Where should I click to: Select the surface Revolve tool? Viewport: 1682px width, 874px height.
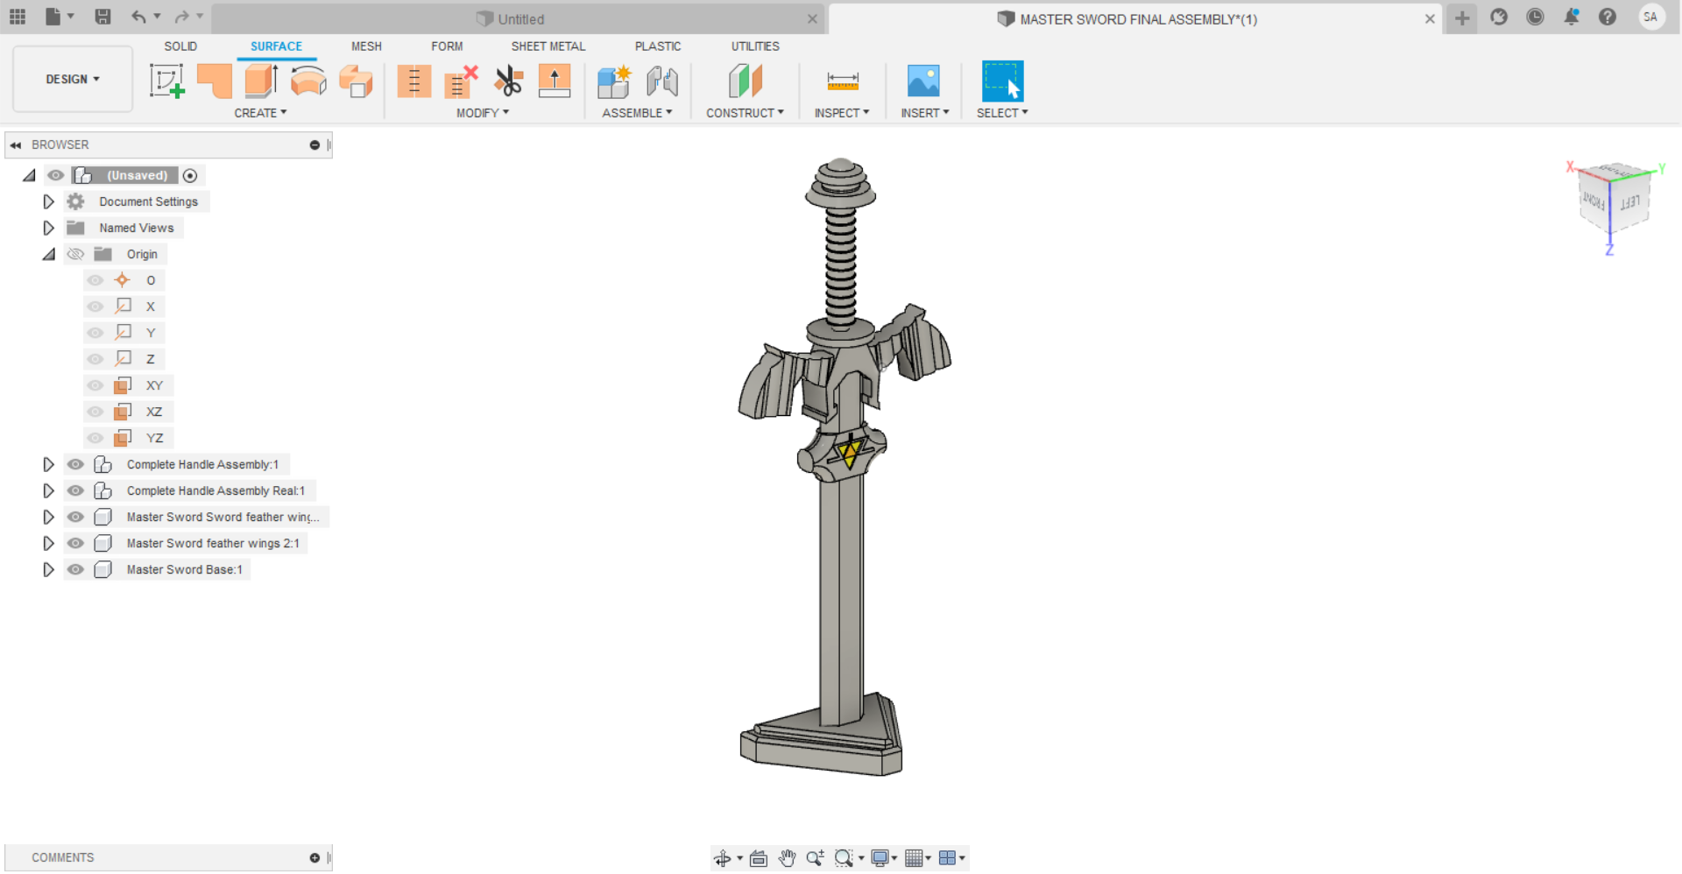click(x=308, y=81)
